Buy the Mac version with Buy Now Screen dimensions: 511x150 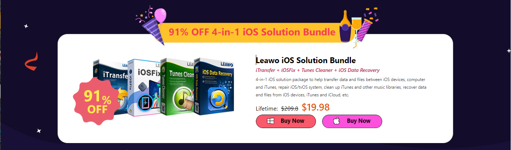point(352,121)
